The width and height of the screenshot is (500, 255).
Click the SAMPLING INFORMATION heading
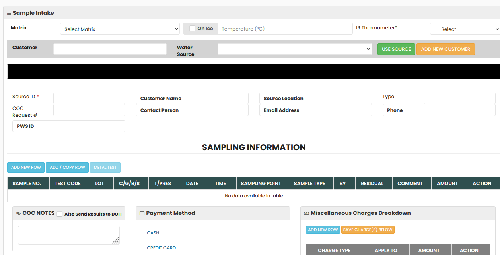254,147
